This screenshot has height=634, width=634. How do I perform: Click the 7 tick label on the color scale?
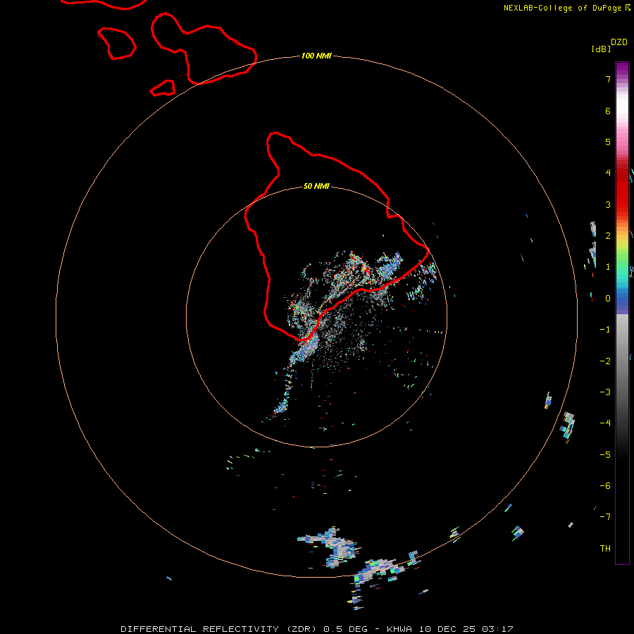click(608, 79)
